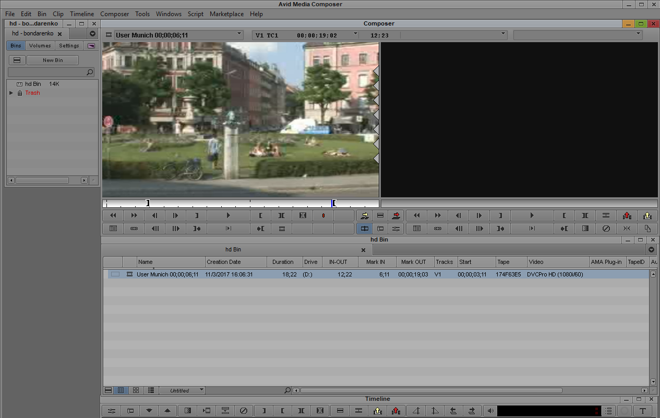Click yellow Extract button in record monitor
This screenshot has height=418, width=660.
(647, 216)
